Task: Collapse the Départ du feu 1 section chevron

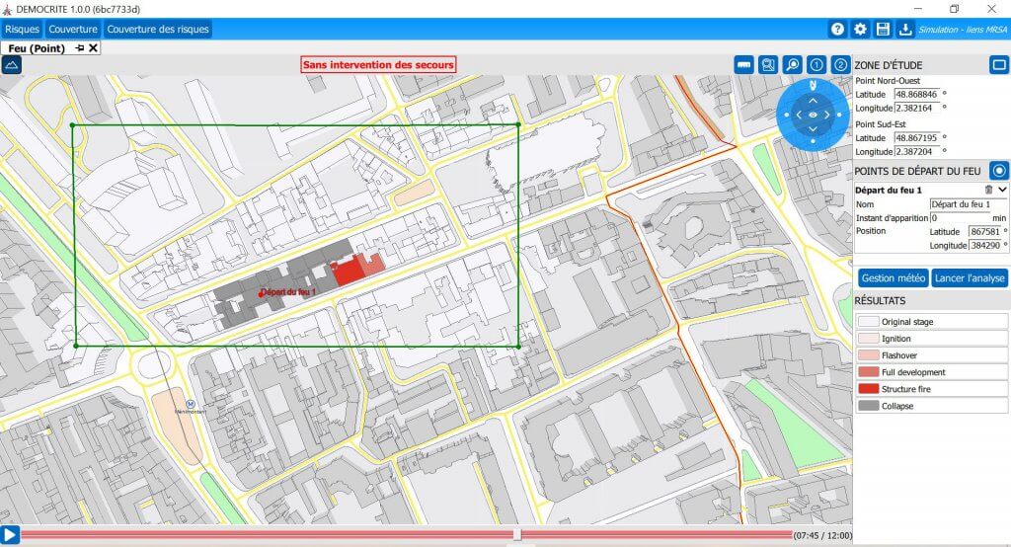Action: [1002, 189]
